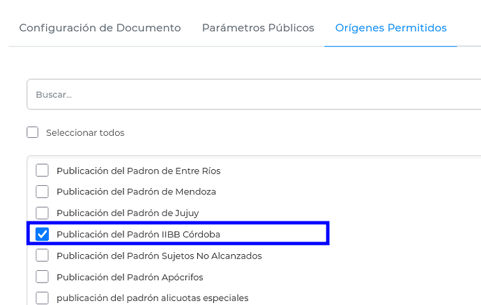Toggle Padrón Sujetos No Alcanzados checkbox
481x305 pixels.
click(x=42, y=256)
